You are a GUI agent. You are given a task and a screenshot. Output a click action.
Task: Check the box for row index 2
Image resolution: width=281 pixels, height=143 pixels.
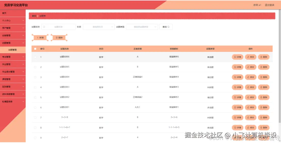35,67
